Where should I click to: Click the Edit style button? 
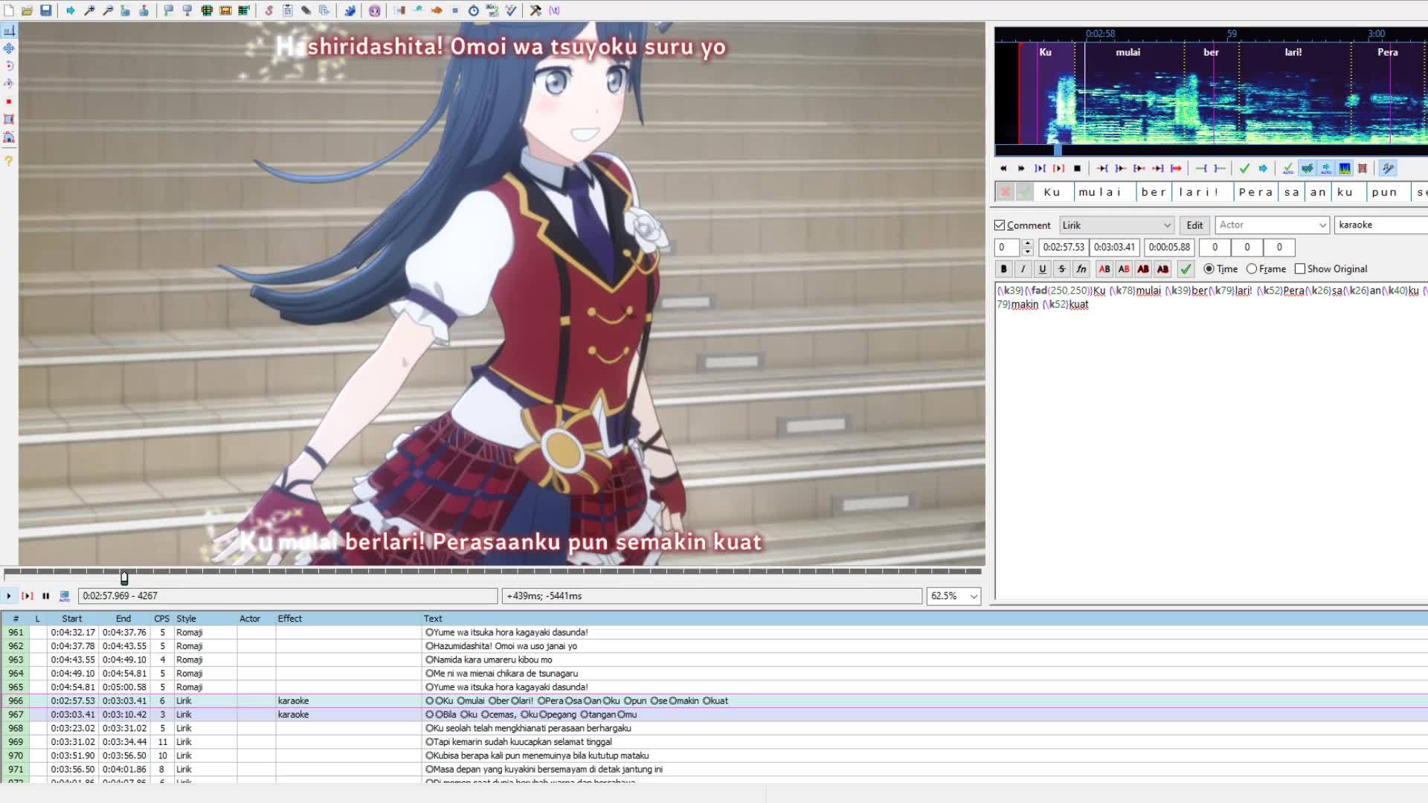point(1194,225)
